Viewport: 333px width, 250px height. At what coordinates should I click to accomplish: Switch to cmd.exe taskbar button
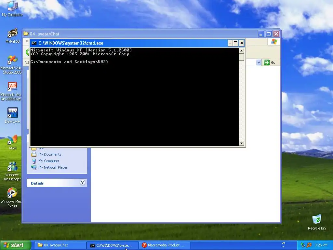[112, 245]
